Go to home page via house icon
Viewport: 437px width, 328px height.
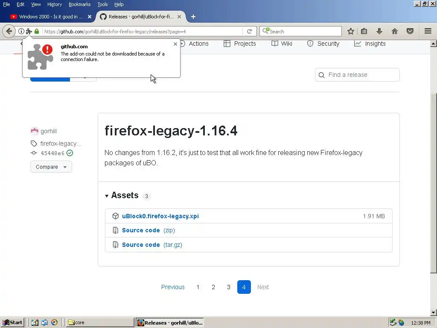coord(395,31)
